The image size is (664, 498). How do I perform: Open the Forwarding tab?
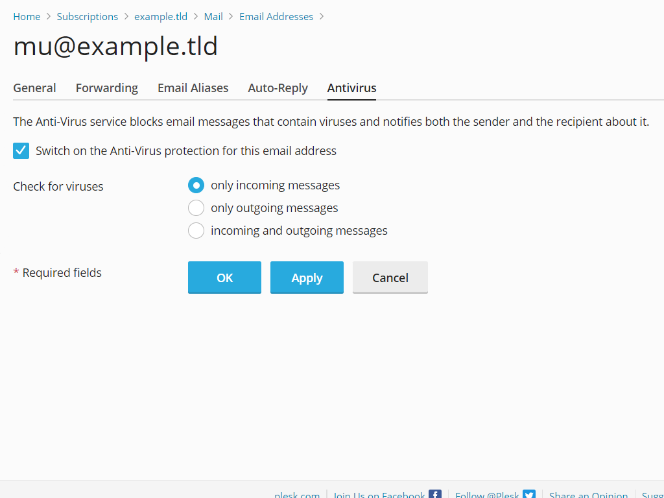tap(106, 88)
